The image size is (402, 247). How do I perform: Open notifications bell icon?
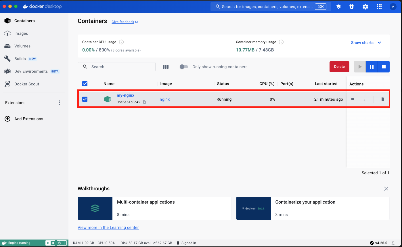pyautogui.click(x=393, y=243)
